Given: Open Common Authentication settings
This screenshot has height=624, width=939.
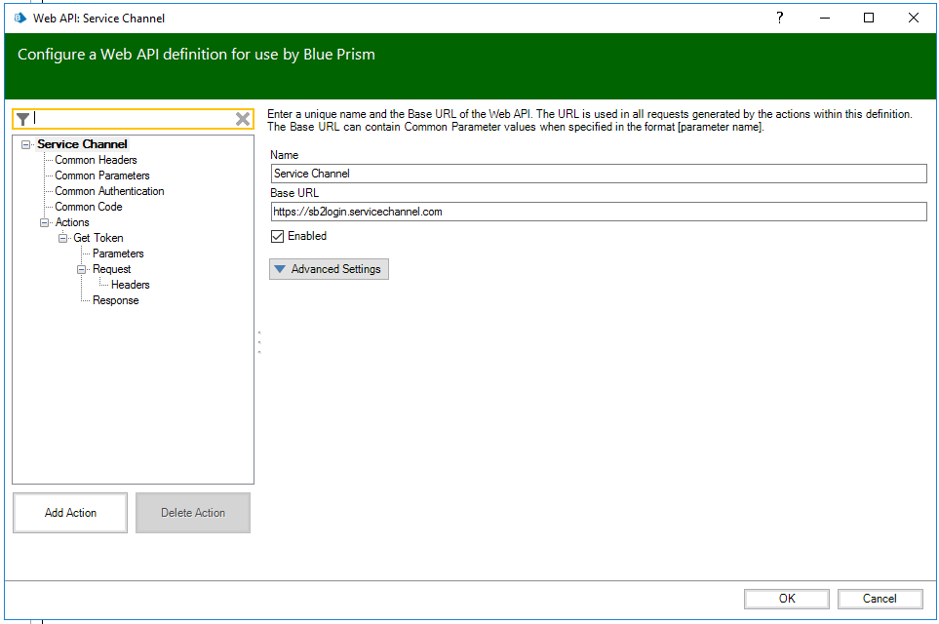Looking at the screenshot, I should point(109,191).
